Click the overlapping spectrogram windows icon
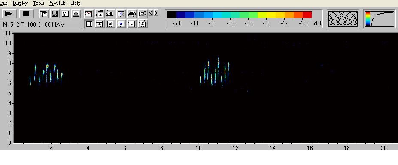Viewport: 398px width, 165px height. [44, 14]
